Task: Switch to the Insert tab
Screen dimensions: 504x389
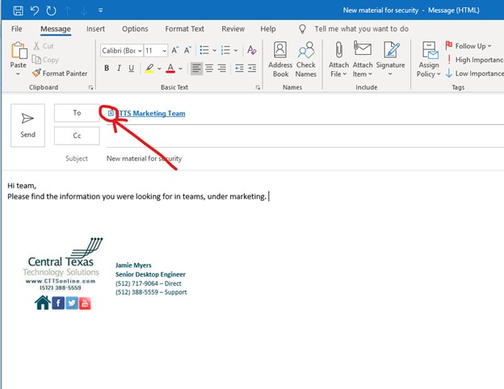Action: [x=95, y=29]
